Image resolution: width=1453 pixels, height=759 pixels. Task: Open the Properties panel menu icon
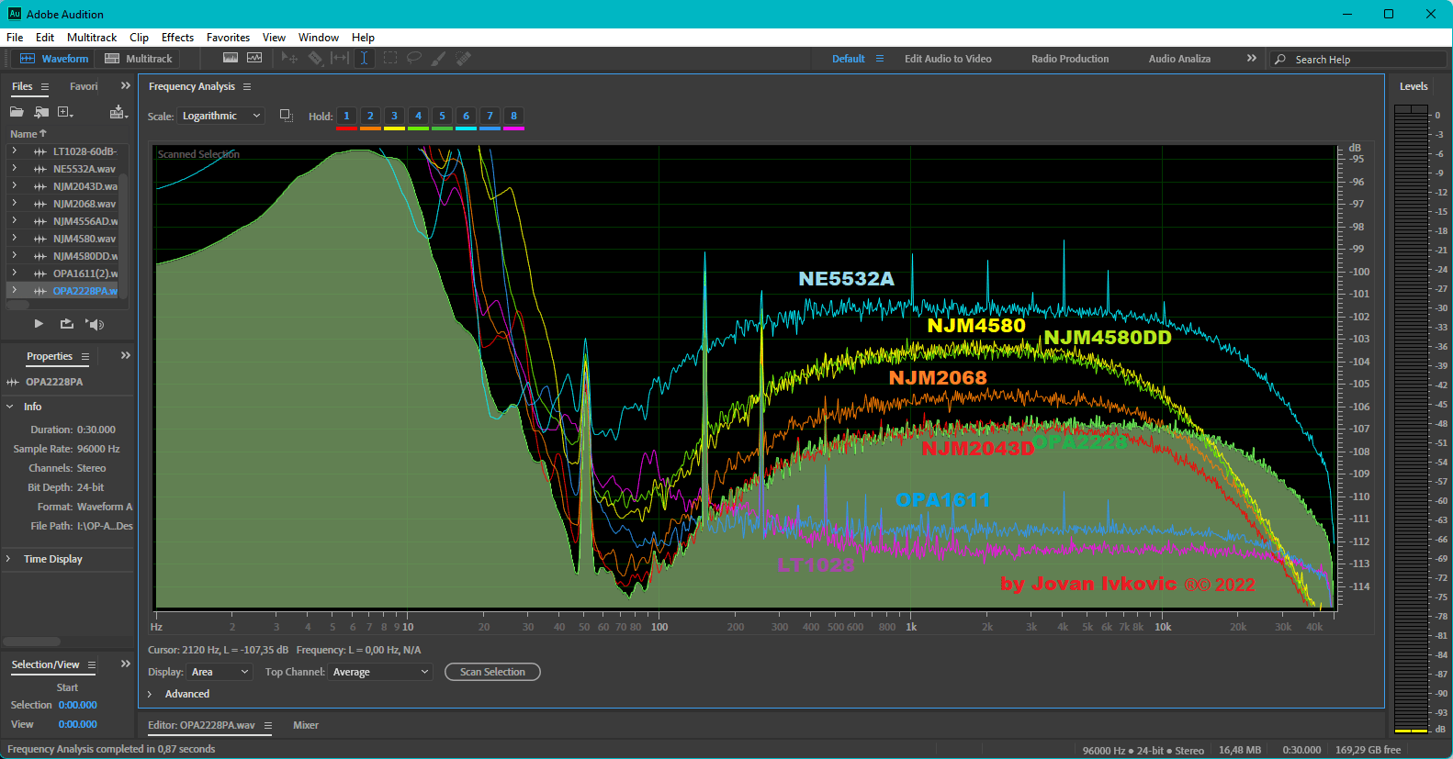85,357
